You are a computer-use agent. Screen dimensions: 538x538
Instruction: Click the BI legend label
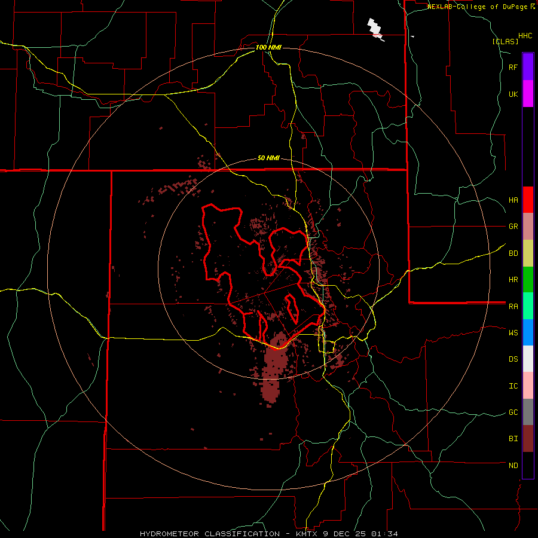coord(513,439)
